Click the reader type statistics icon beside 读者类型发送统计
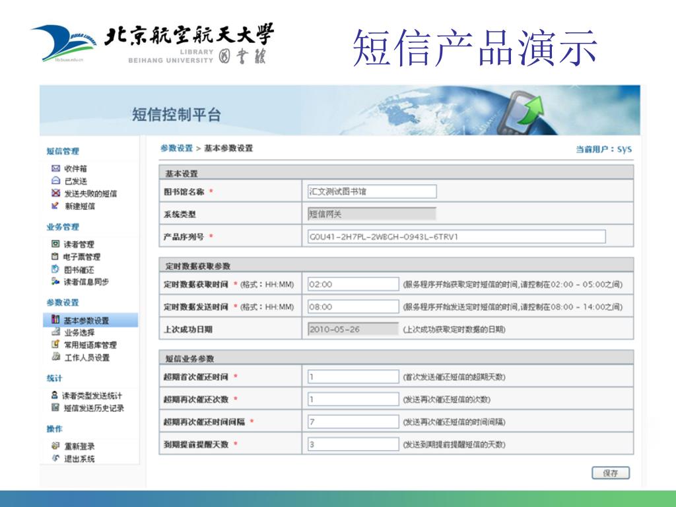The height and width of the screenshot is (507, 676). click(55, 395)
